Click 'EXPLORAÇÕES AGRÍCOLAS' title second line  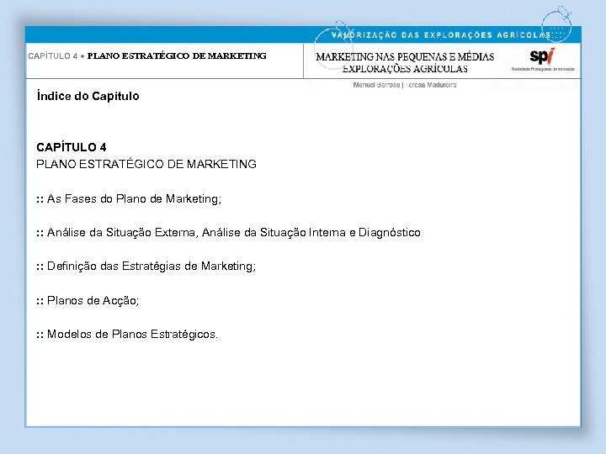[x=405, y=69]
